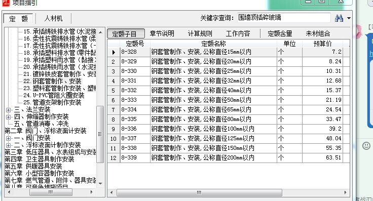373x201 pixels.
Task: Click budget price cell 48.04
Action: (322, 139)
